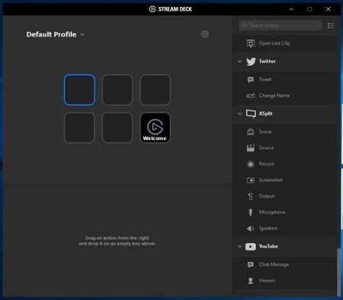Click the Speakers action icon
Viewport: 343px width, 300px height.
[251, 228]
